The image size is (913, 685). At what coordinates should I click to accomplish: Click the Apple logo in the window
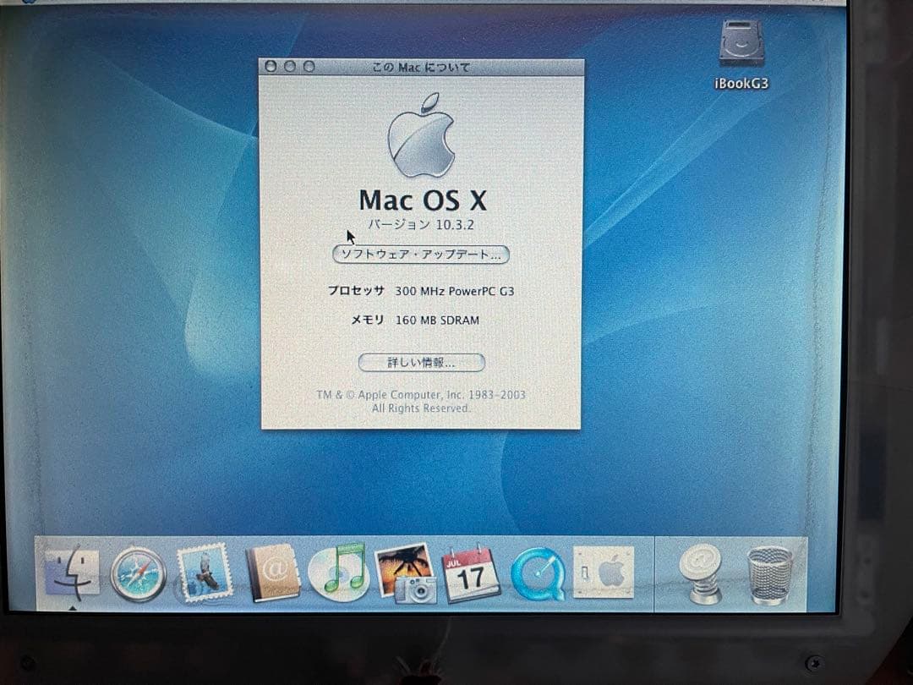(421, 135)
